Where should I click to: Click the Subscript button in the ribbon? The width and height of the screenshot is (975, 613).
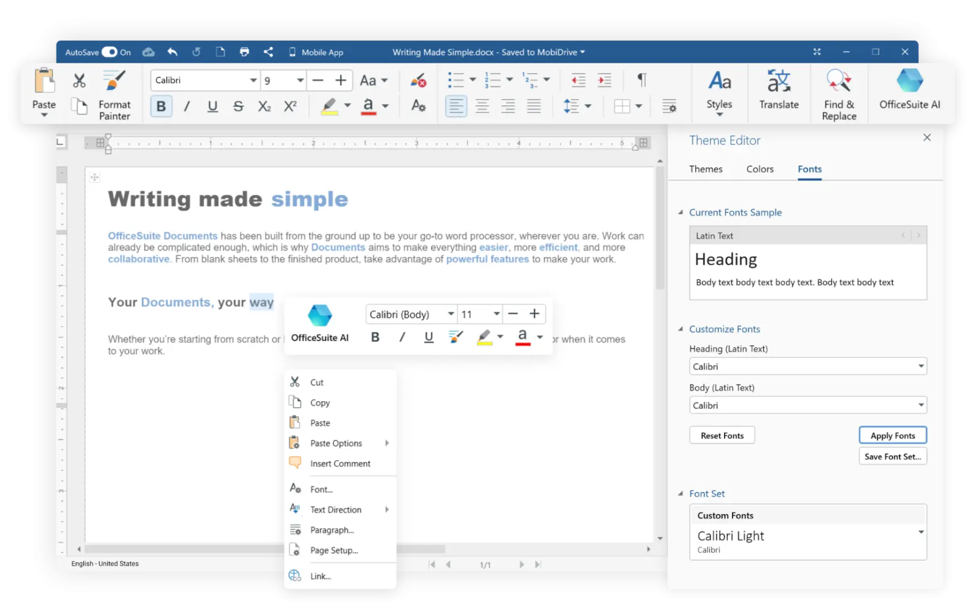point(264,107)
